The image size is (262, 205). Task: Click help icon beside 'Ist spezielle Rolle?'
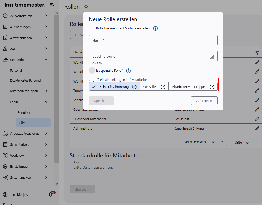point(128,71)
